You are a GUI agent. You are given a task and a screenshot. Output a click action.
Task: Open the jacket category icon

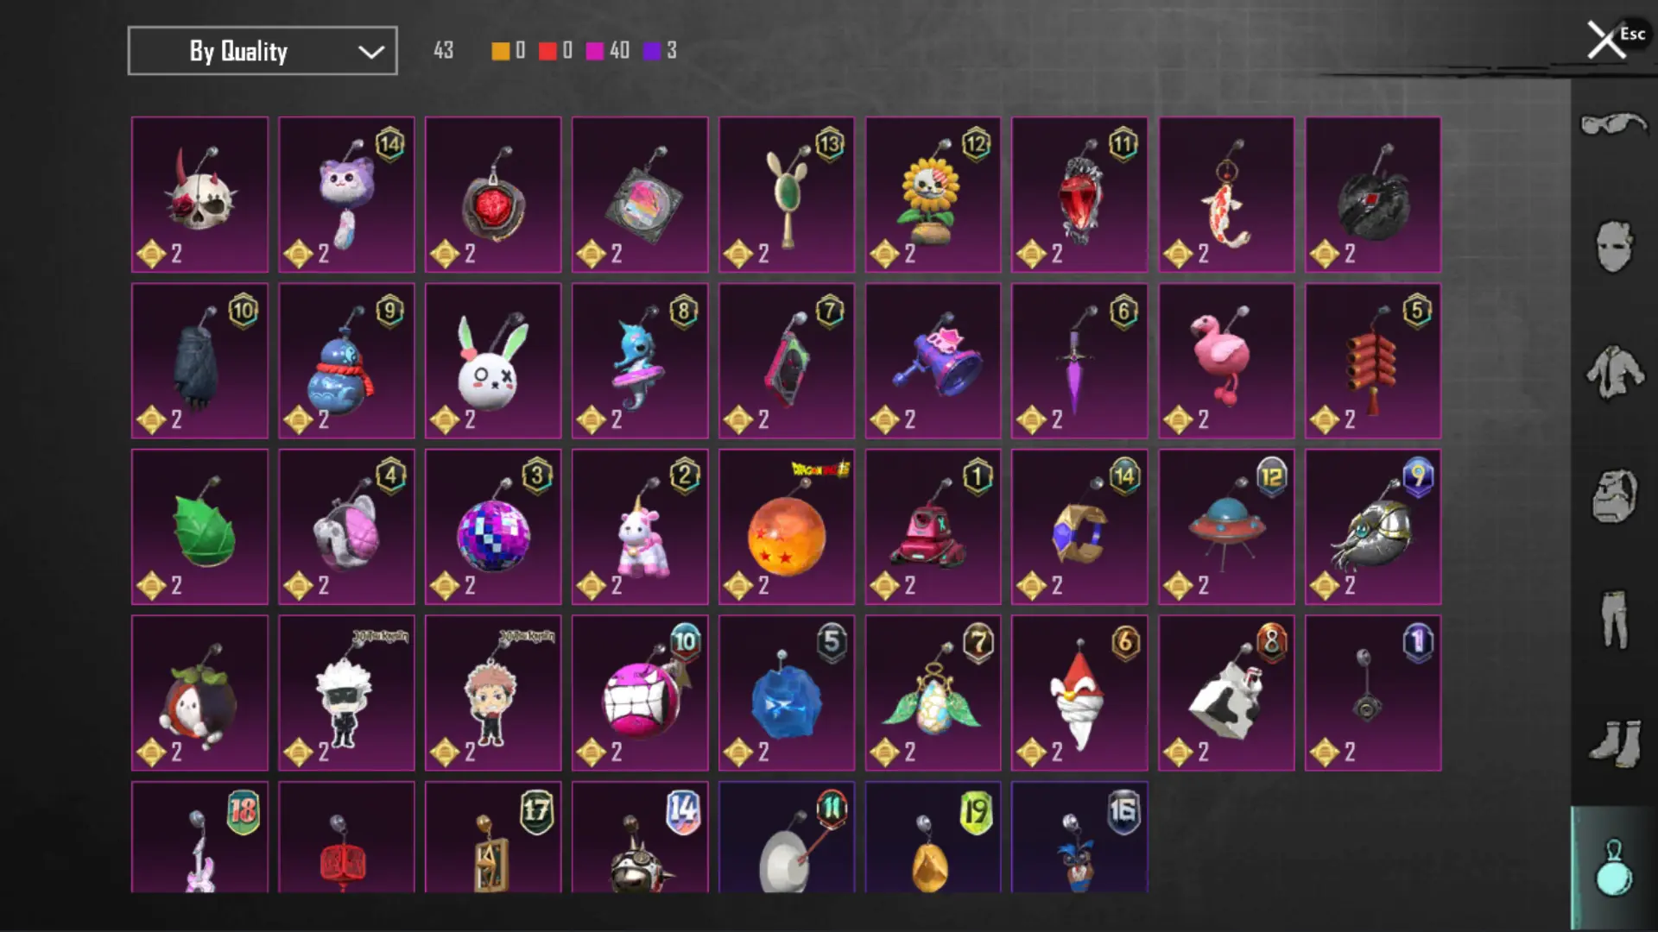point(1614,372)
